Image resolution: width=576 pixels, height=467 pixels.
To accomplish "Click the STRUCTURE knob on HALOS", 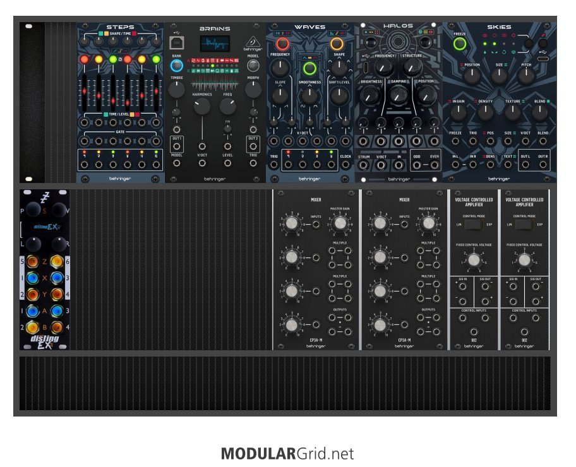I will pyautogui.click(x=412, y=67).
